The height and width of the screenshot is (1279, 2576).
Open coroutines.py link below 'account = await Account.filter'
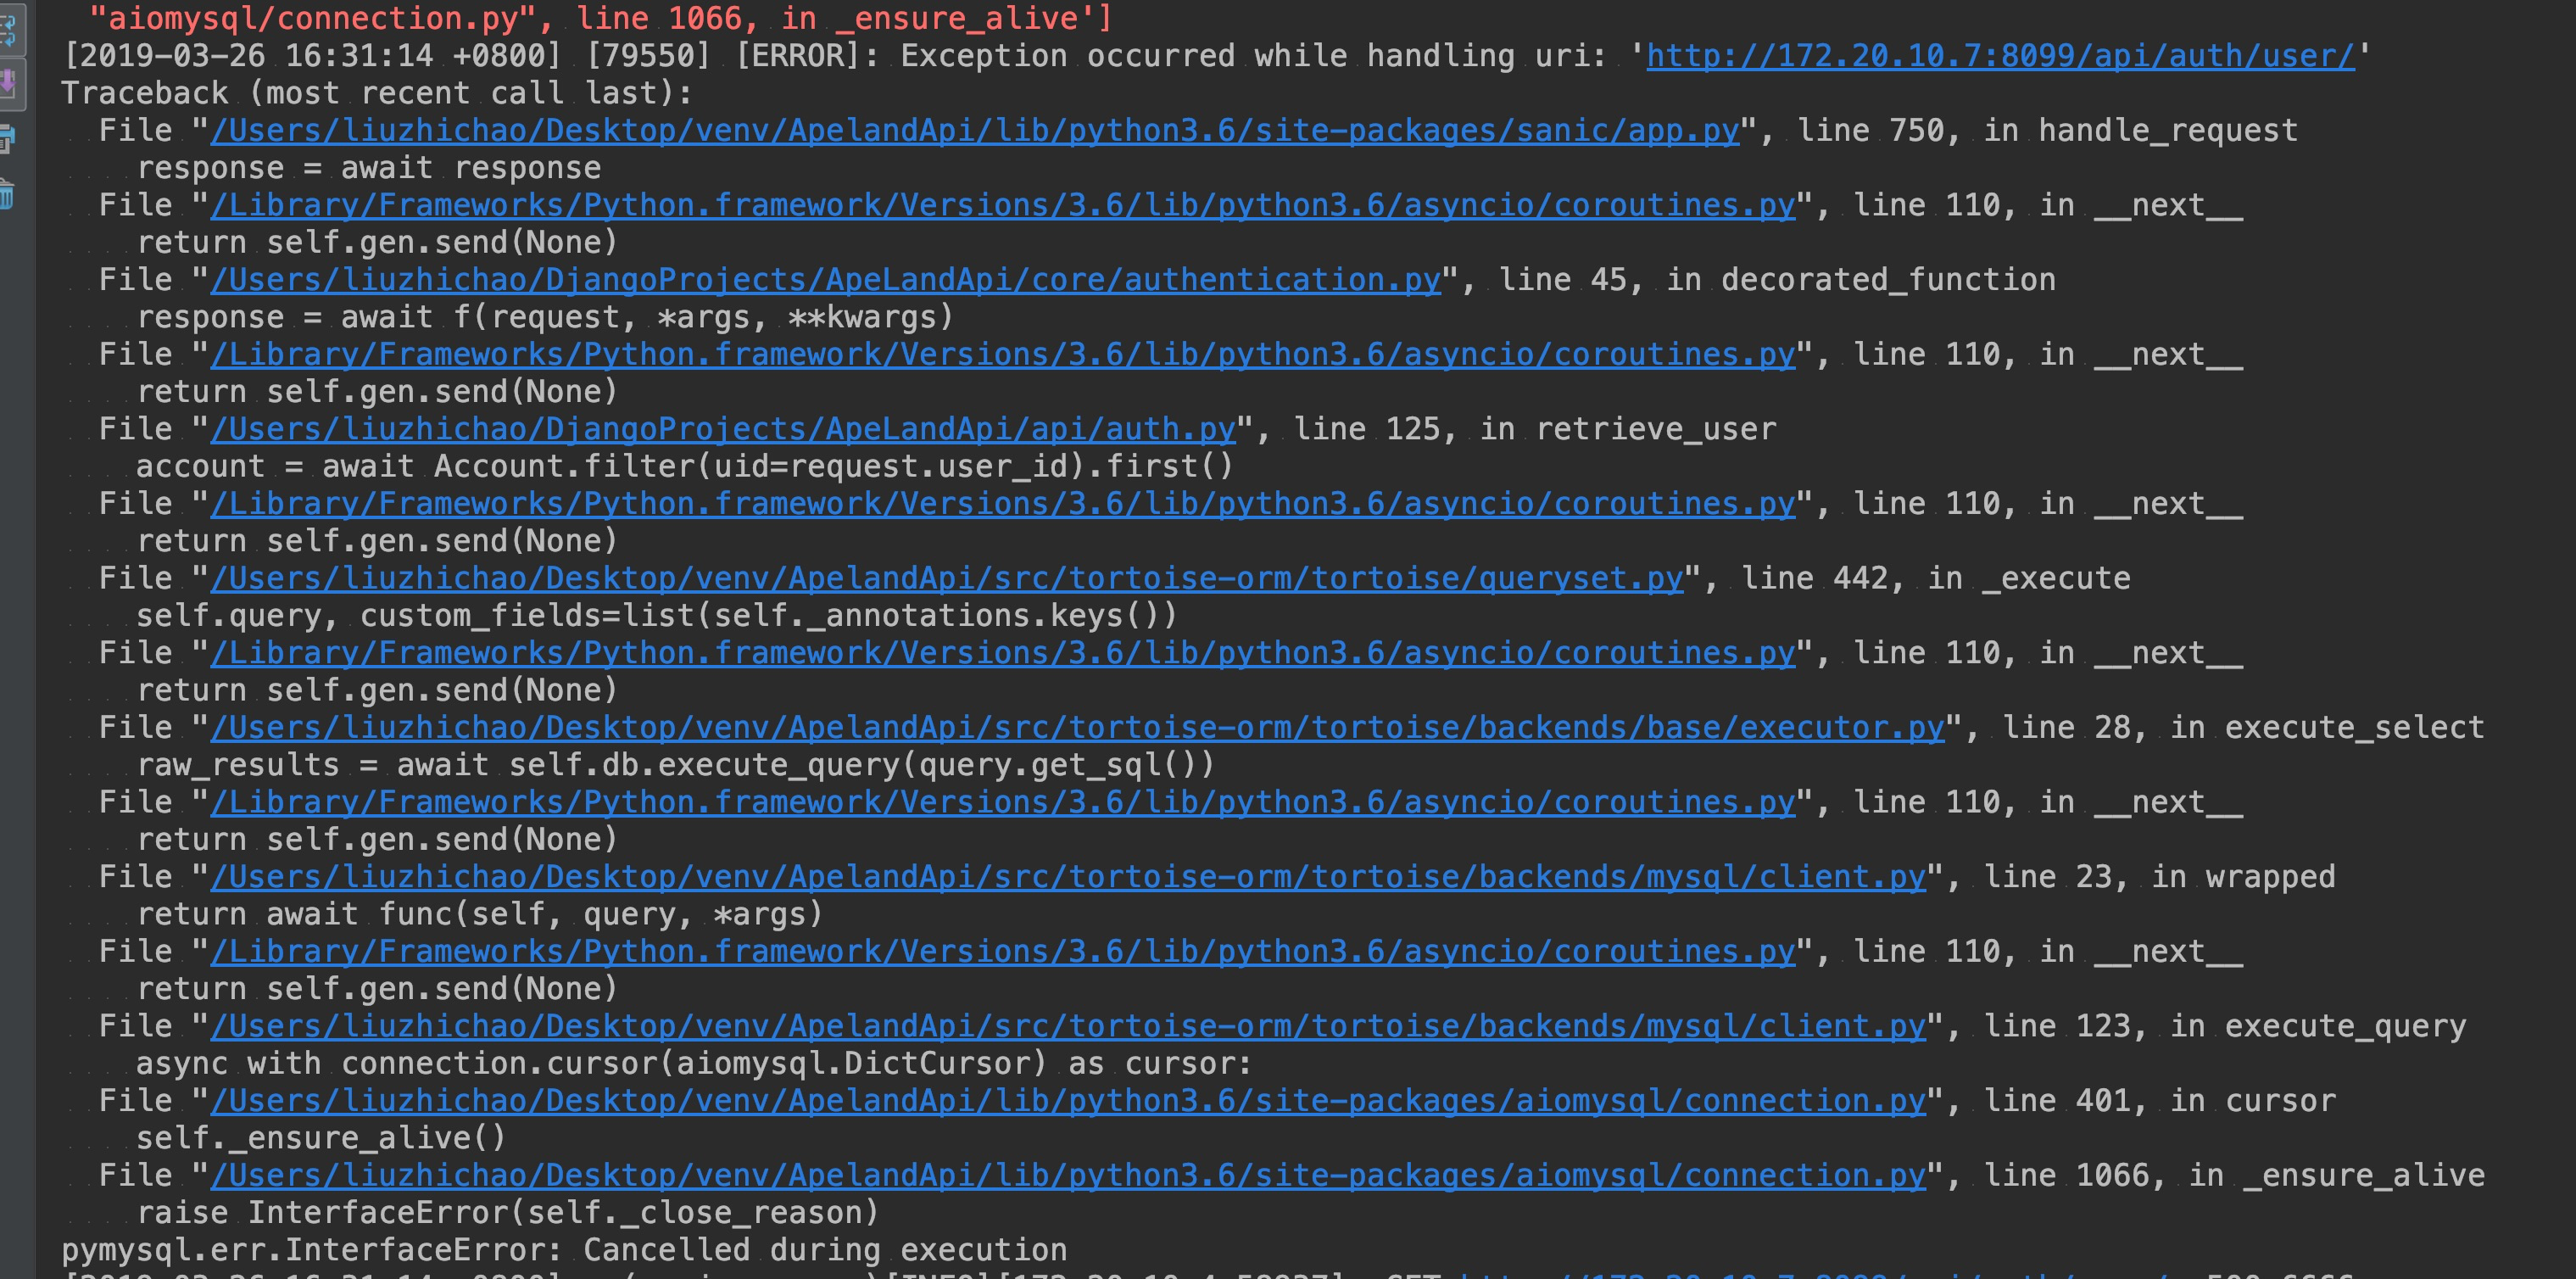(x=1003, y=504)
